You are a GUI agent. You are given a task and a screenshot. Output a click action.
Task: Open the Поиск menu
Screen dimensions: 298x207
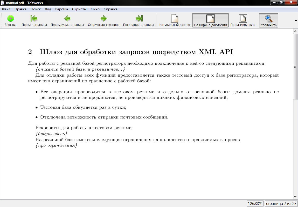(x=36, y=9)
